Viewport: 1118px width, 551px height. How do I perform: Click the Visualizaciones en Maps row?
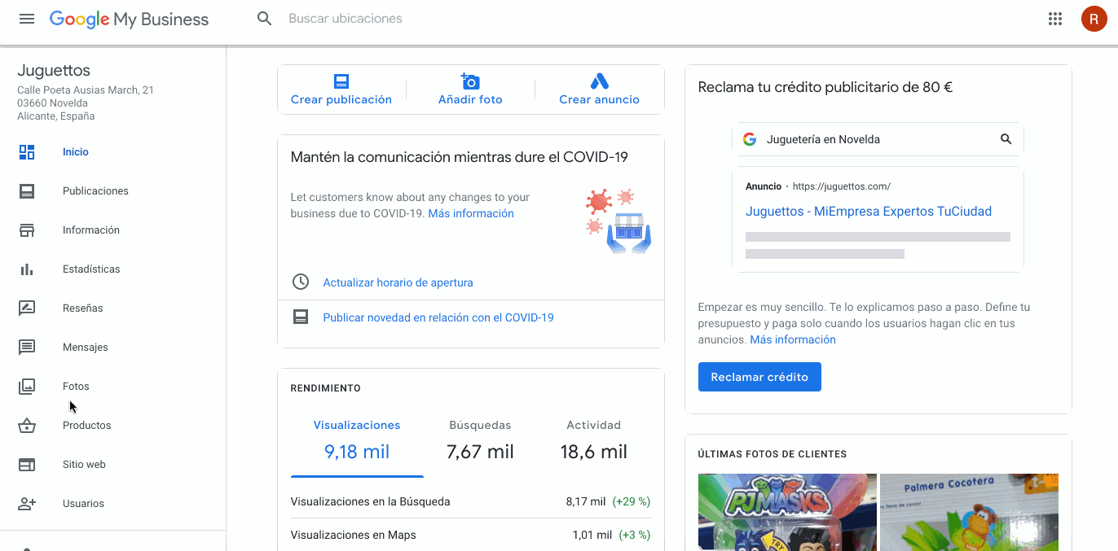(x=471, y=535)
